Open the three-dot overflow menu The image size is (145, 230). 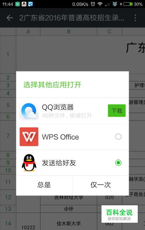(x=135, y=18)
